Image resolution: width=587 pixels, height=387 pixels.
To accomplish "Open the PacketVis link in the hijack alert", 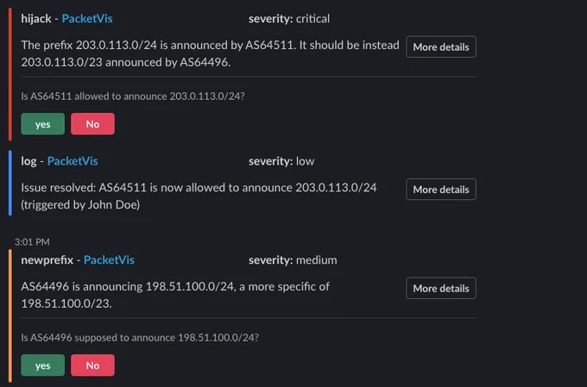I will point(87,19).
